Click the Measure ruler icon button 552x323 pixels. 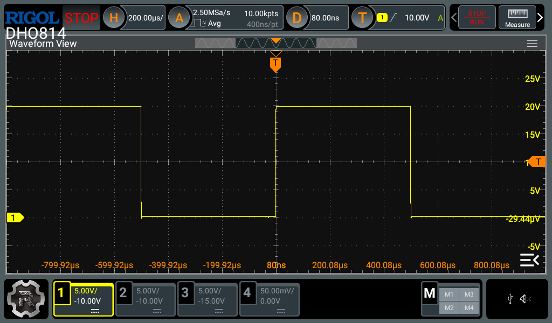click(517, 18)
